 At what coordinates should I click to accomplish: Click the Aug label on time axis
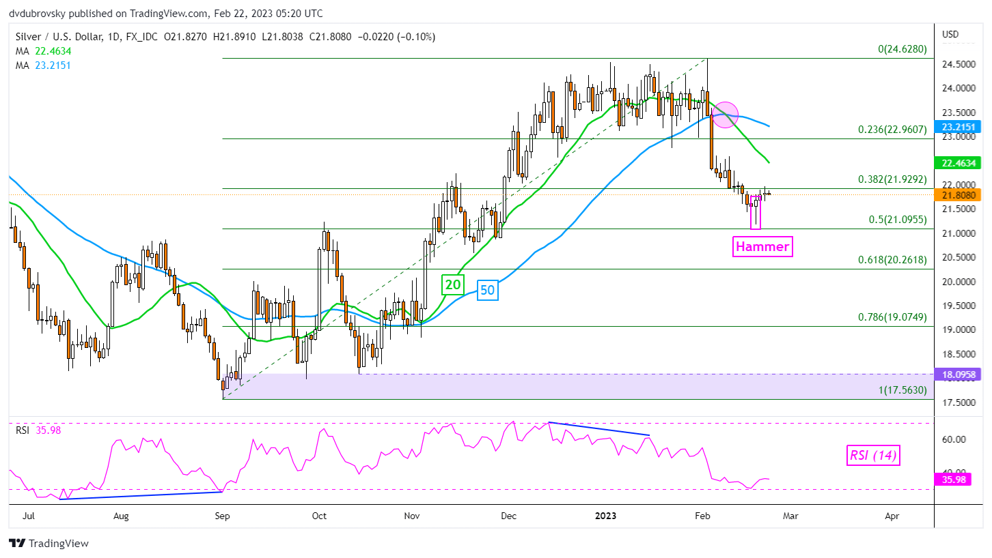point(121,516)
